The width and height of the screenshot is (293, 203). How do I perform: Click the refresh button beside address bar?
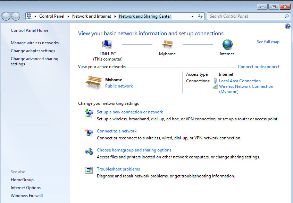(200, 16)
